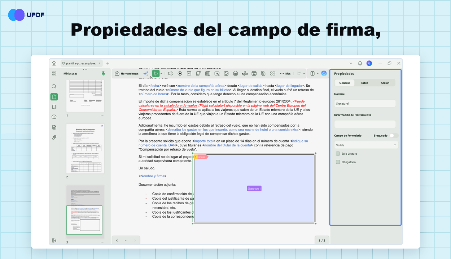Image resolution: width=451 pixels, height=259 pixels.
Task: Switch to General properties tab
Action: [x=345, y=83]
